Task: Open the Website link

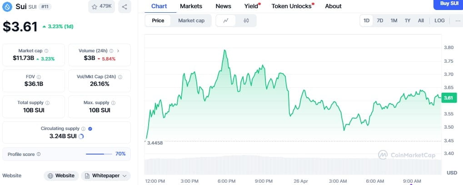Action: pyautogui.click(x=60, y=175)
